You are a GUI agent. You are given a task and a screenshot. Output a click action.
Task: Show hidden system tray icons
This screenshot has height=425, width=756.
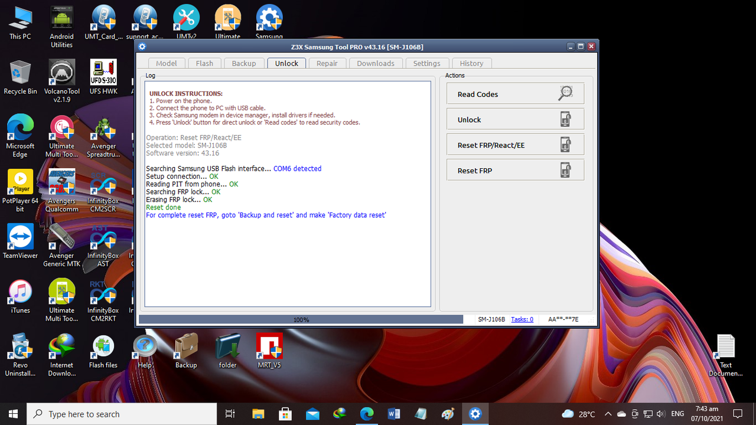click(609, 414)
